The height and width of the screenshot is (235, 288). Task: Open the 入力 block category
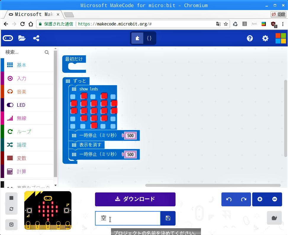27,78
